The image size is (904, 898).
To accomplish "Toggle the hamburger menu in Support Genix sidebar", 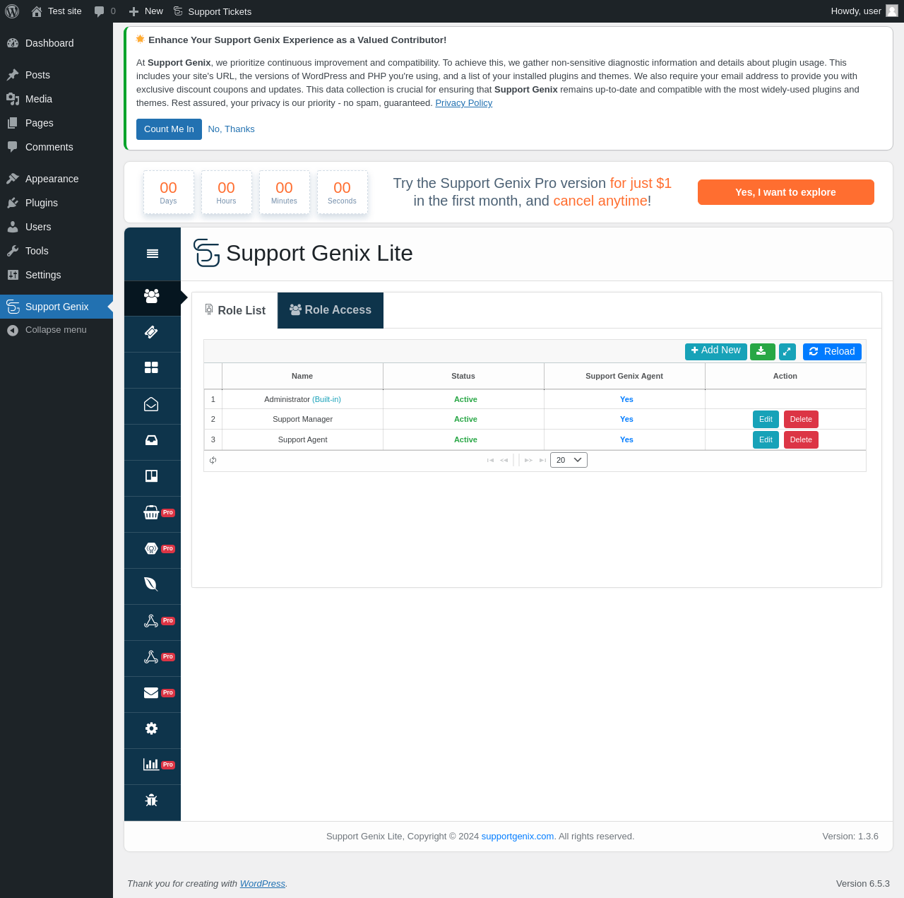I will coord(153,254).
